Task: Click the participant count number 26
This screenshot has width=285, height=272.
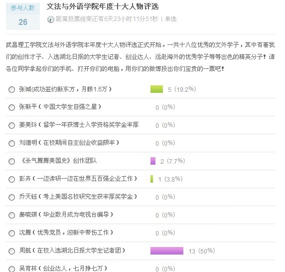Action: (x=23, y=22)
